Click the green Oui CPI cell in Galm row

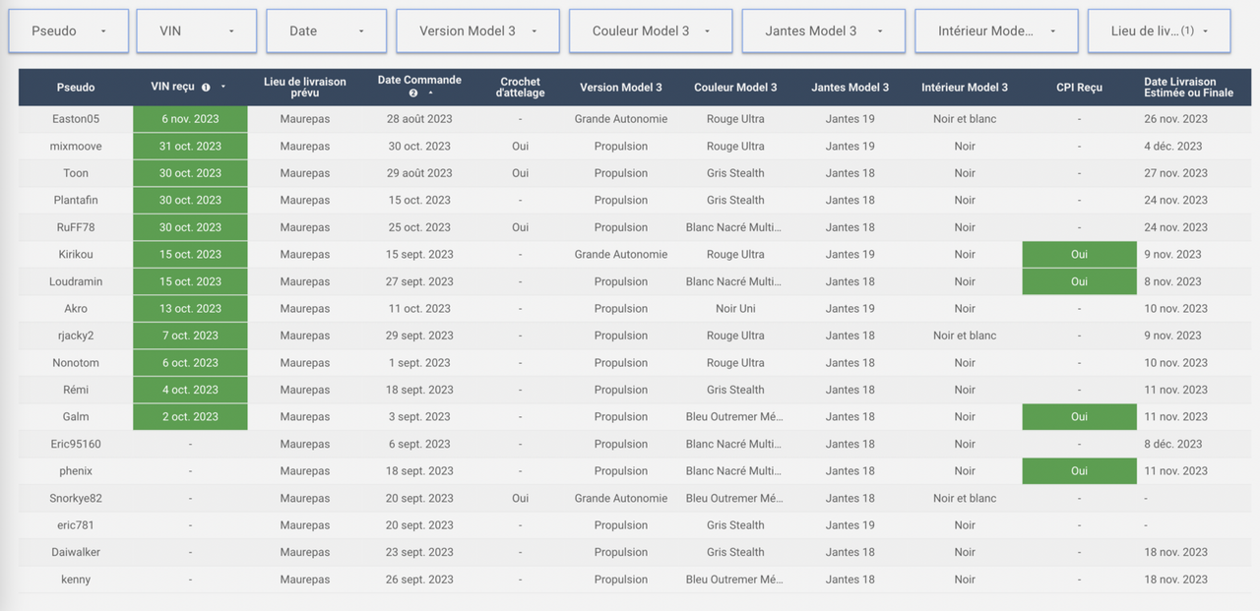1079,417
